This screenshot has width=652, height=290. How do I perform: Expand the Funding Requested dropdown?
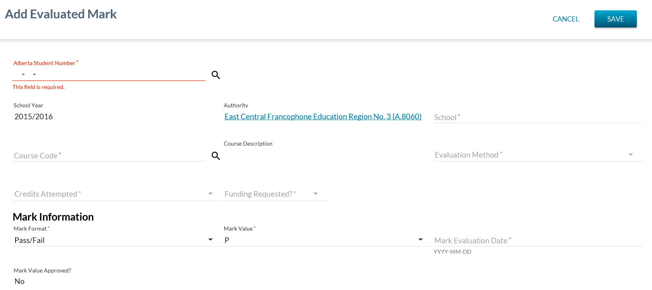(x=315, y=194)
